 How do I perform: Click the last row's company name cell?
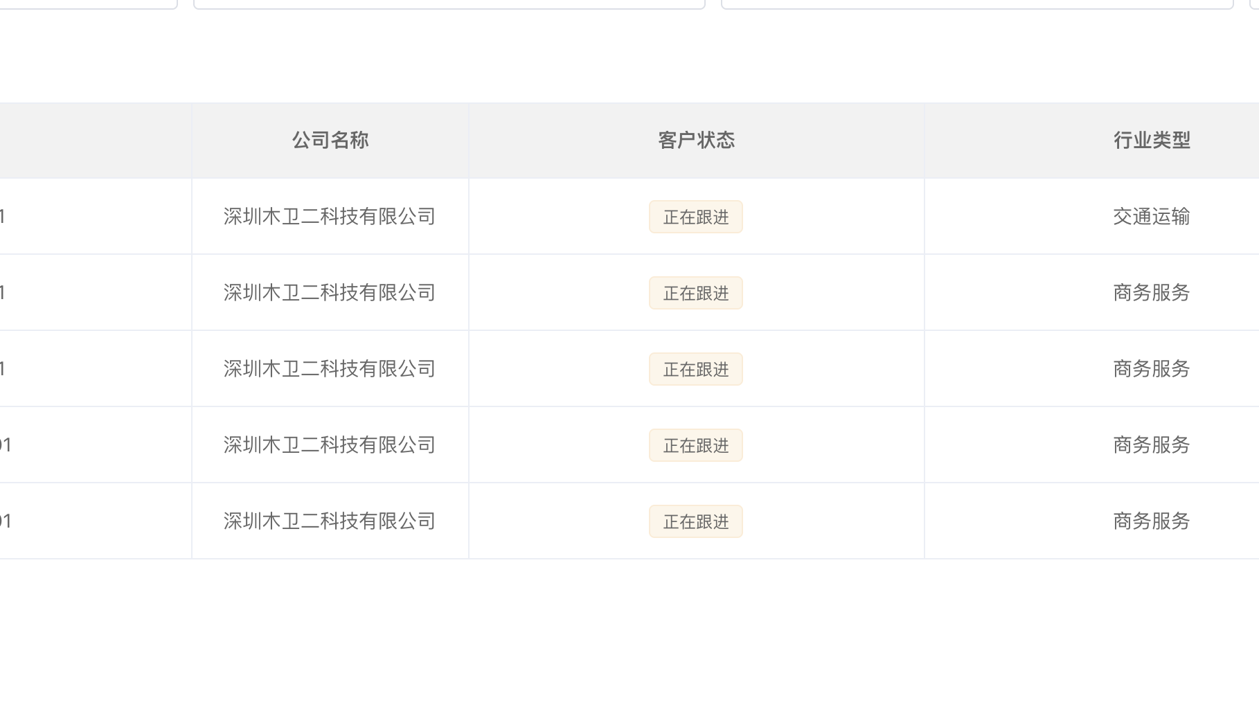pos(330,521)
